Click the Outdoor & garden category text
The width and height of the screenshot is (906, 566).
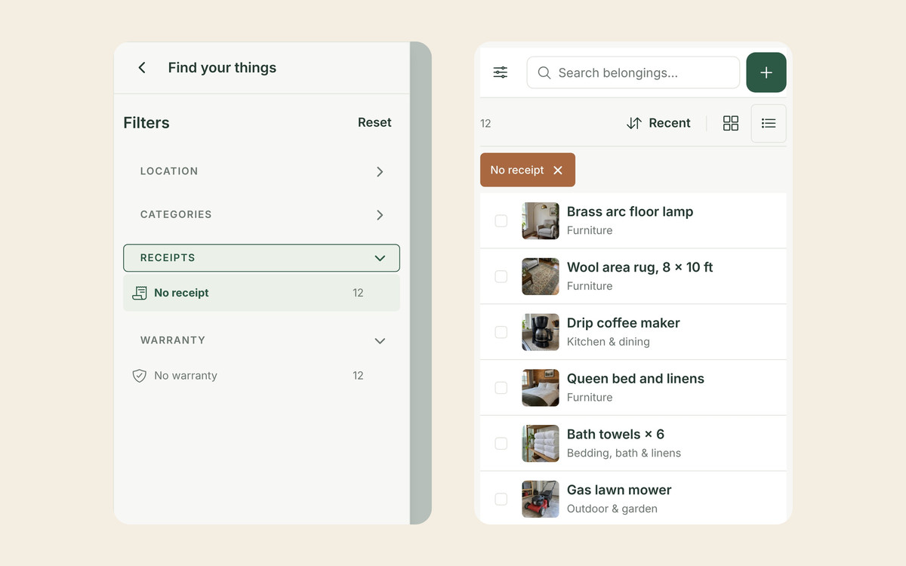tap(612, 509)
